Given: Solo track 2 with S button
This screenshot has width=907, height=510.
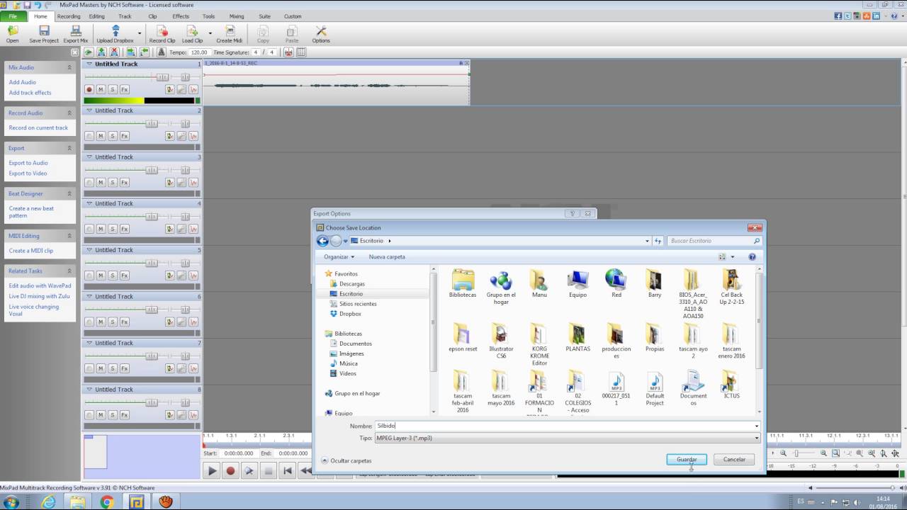Looking at the screenshot, I should (112, 136).
